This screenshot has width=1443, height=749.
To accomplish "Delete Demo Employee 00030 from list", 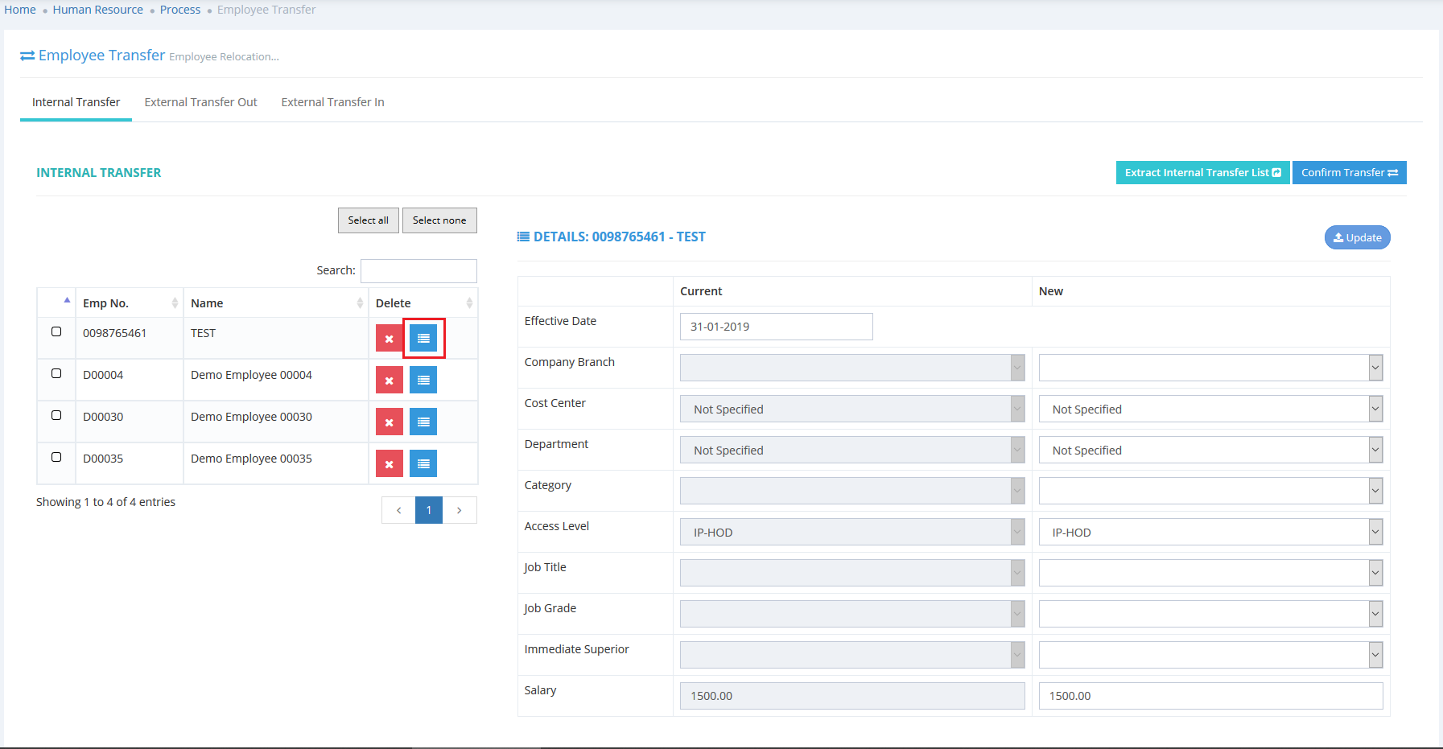I will click(x=389, y=422).
